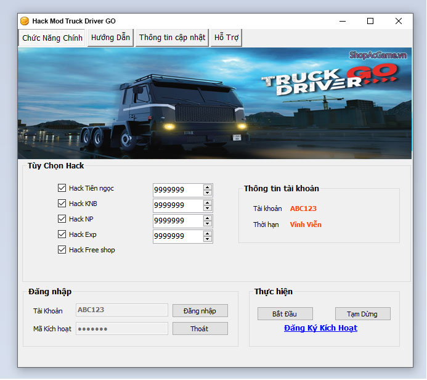Click the Truck Driver GO banner image
Screen dimensions: 427x380
click(214, 103)
